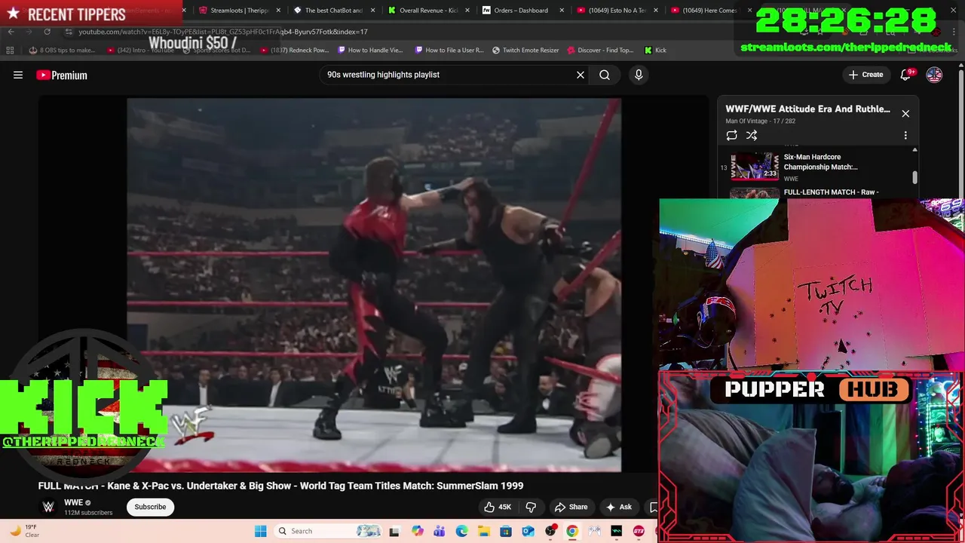Open the browser apps grid icon
Screen dimensions: 965x543
point(10,51)
